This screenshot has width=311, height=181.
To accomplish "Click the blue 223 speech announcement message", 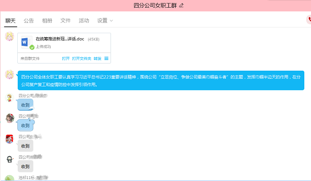I will click(161, 80).
